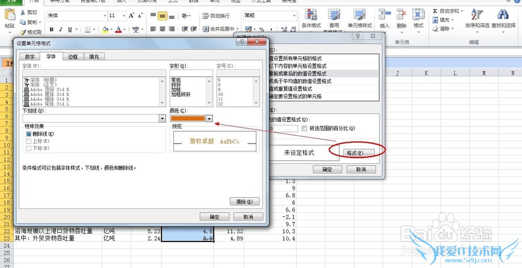Click 确定 in the New Formatting Rule dialog

[327, 170]
